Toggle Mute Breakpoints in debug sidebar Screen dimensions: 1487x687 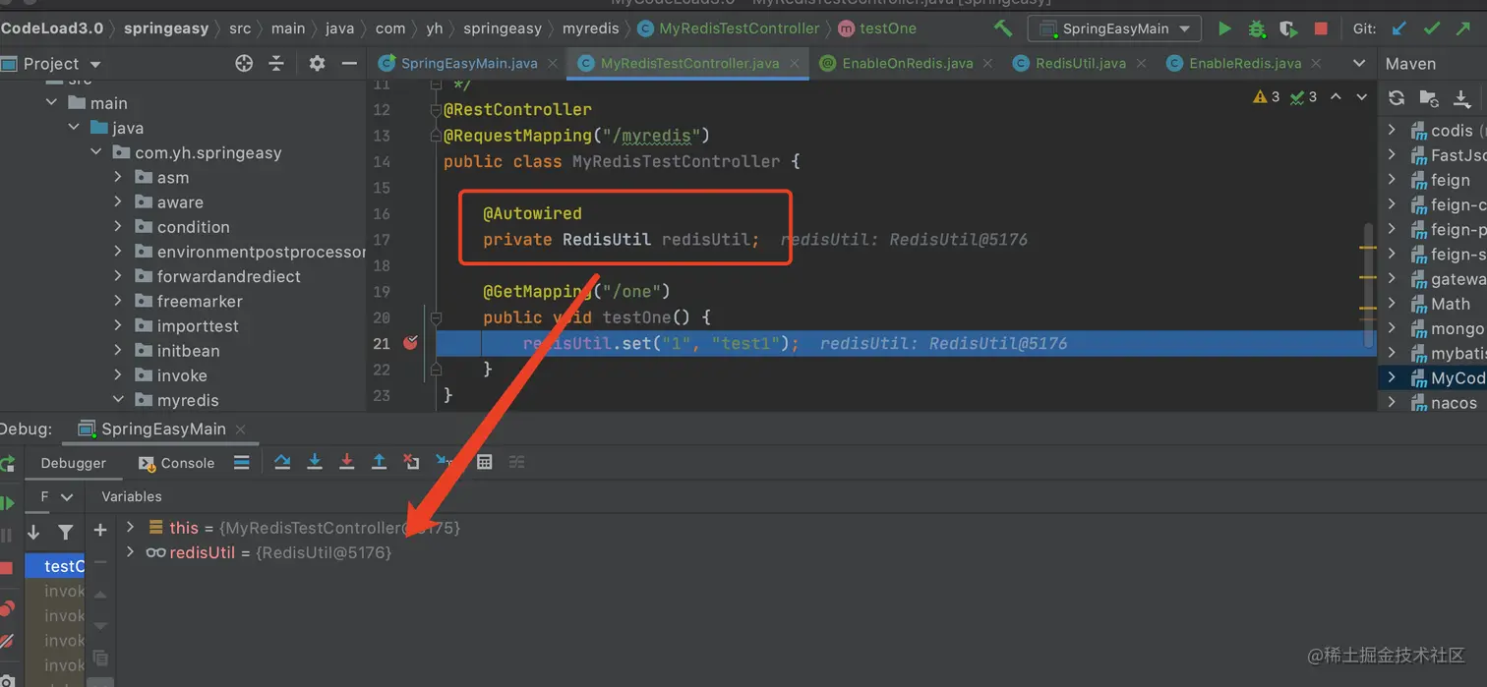[x=7, y=641]
